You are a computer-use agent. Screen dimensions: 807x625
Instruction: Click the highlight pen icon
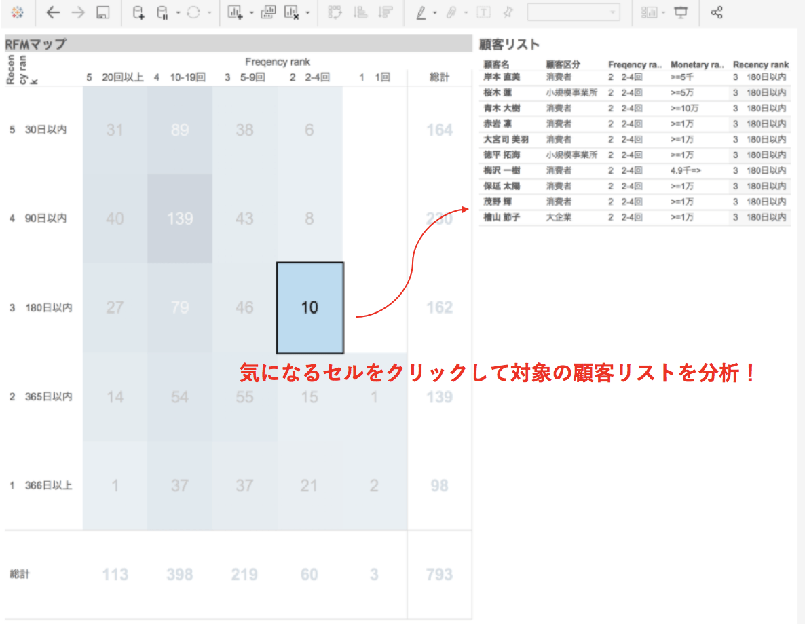[421, 13]
